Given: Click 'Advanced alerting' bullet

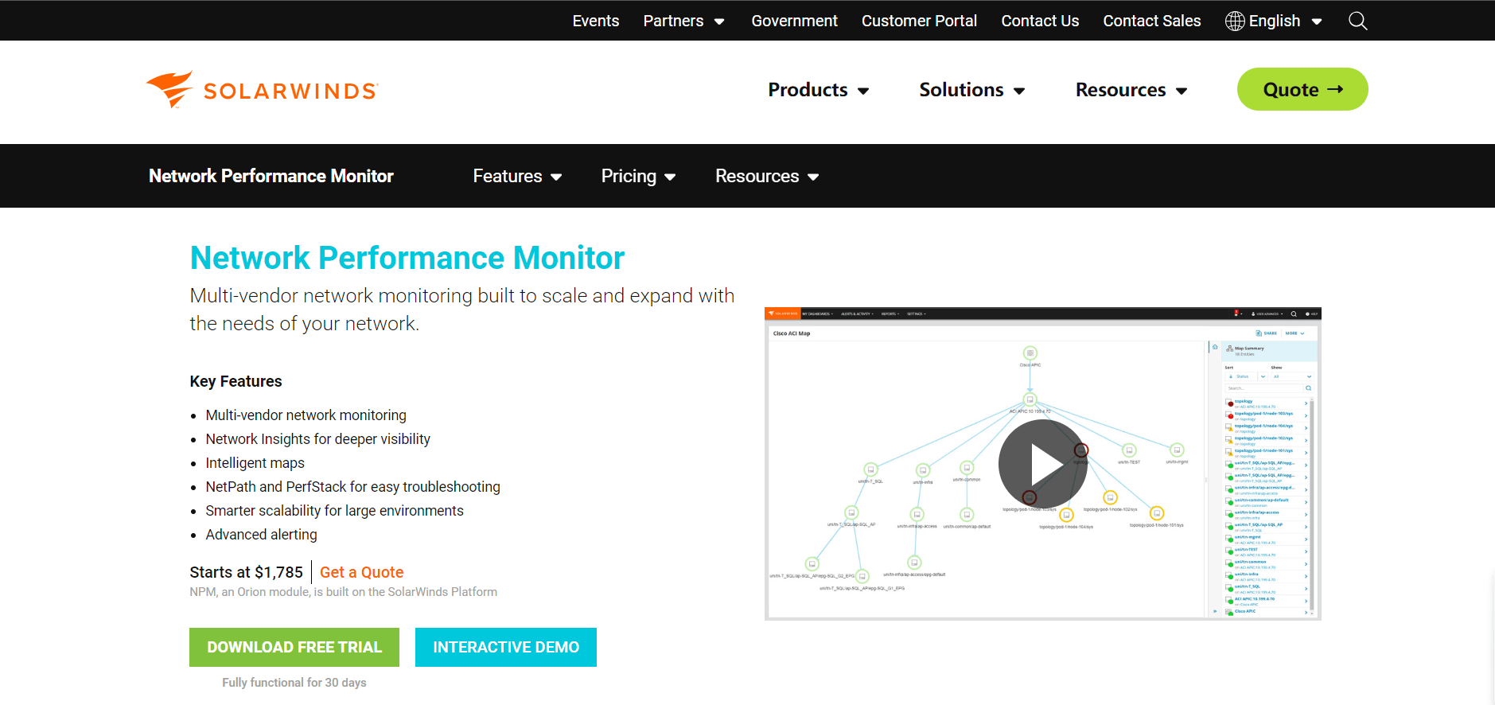Looking at the screenshot, I should 261,535.
